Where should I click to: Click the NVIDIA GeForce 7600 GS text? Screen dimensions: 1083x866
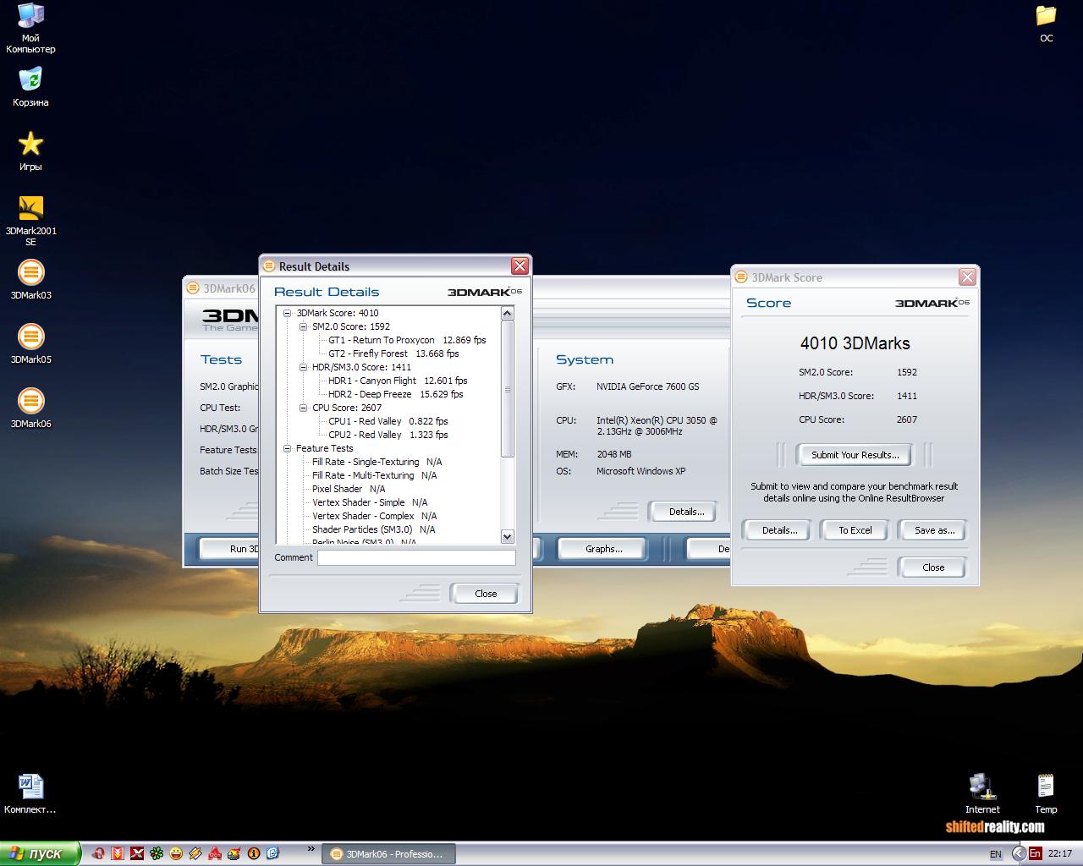tap(648, 386)
